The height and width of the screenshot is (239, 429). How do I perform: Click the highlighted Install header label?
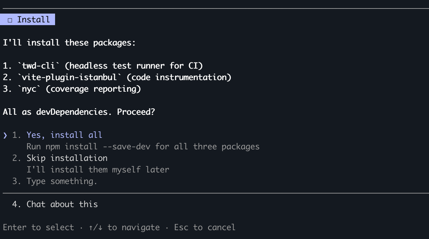coord(33,19)
